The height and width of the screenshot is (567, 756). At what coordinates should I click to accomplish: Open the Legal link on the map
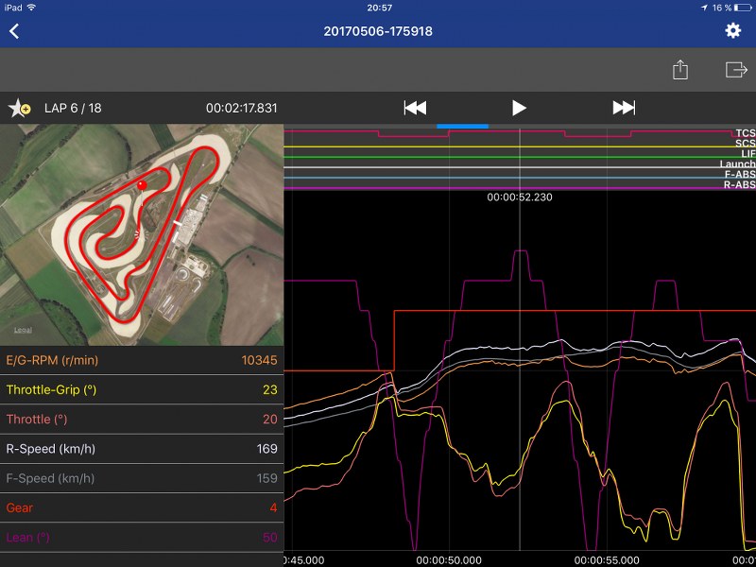[23, 330]
